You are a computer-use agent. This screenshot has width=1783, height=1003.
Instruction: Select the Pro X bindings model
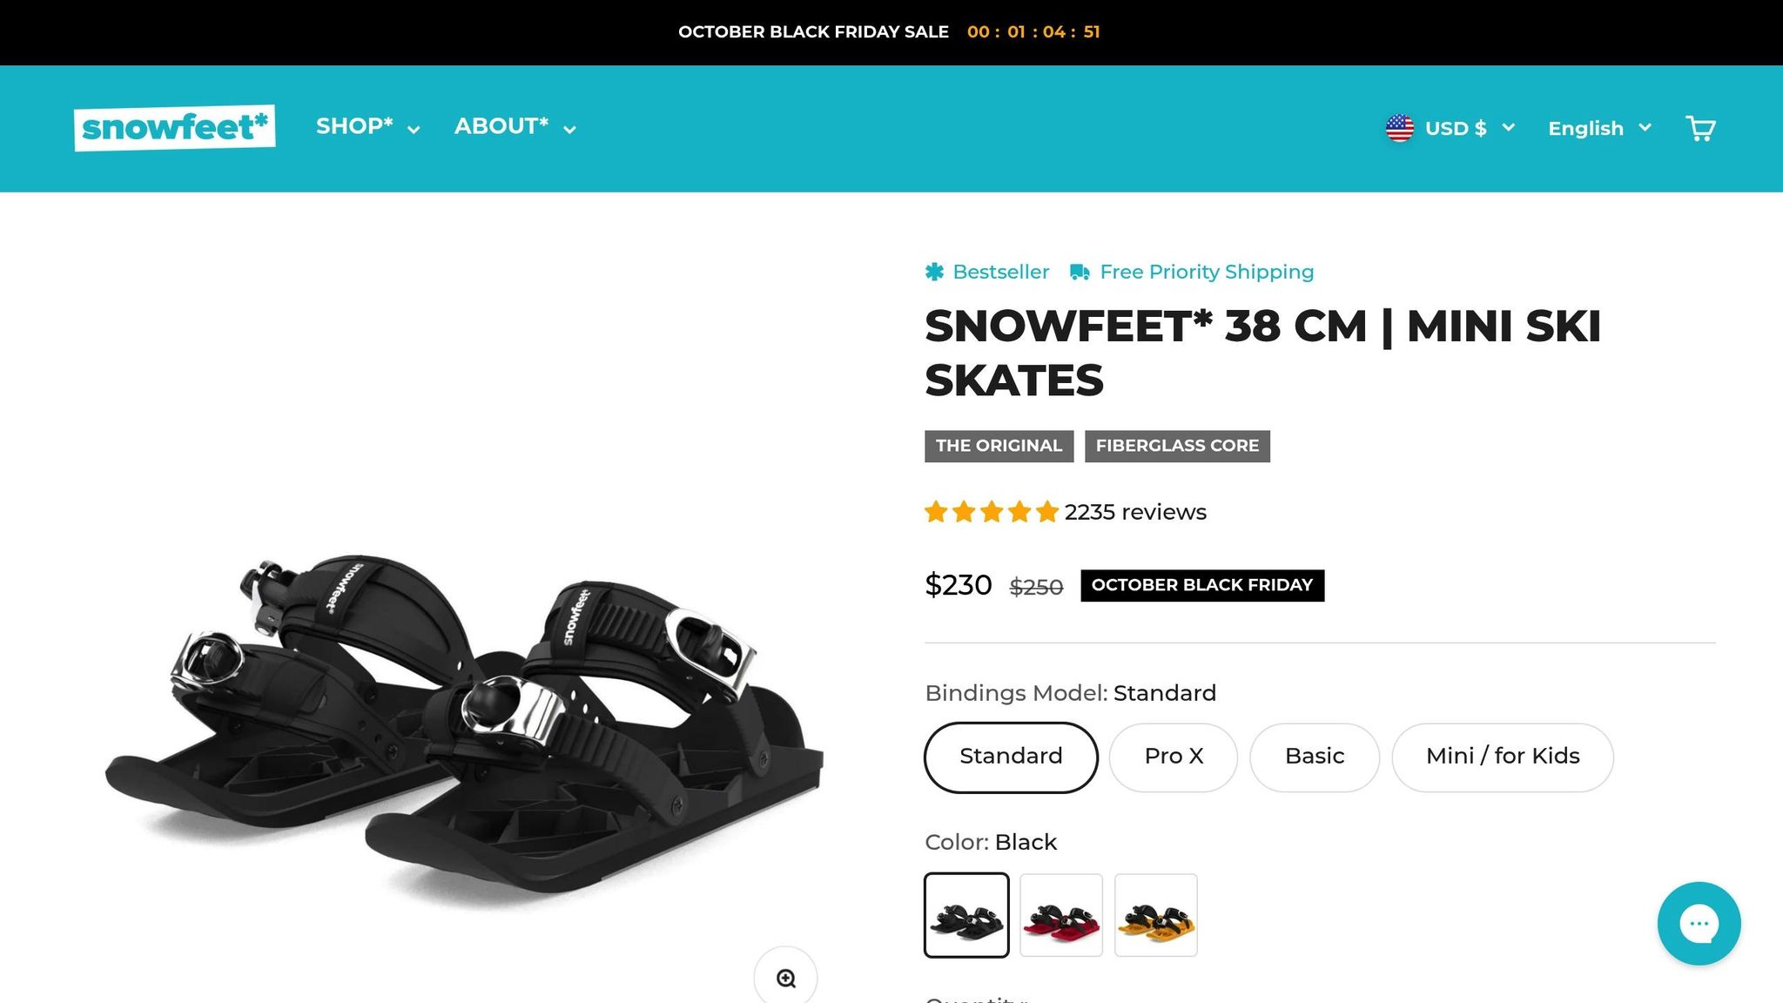click(x=1174, y=757)
